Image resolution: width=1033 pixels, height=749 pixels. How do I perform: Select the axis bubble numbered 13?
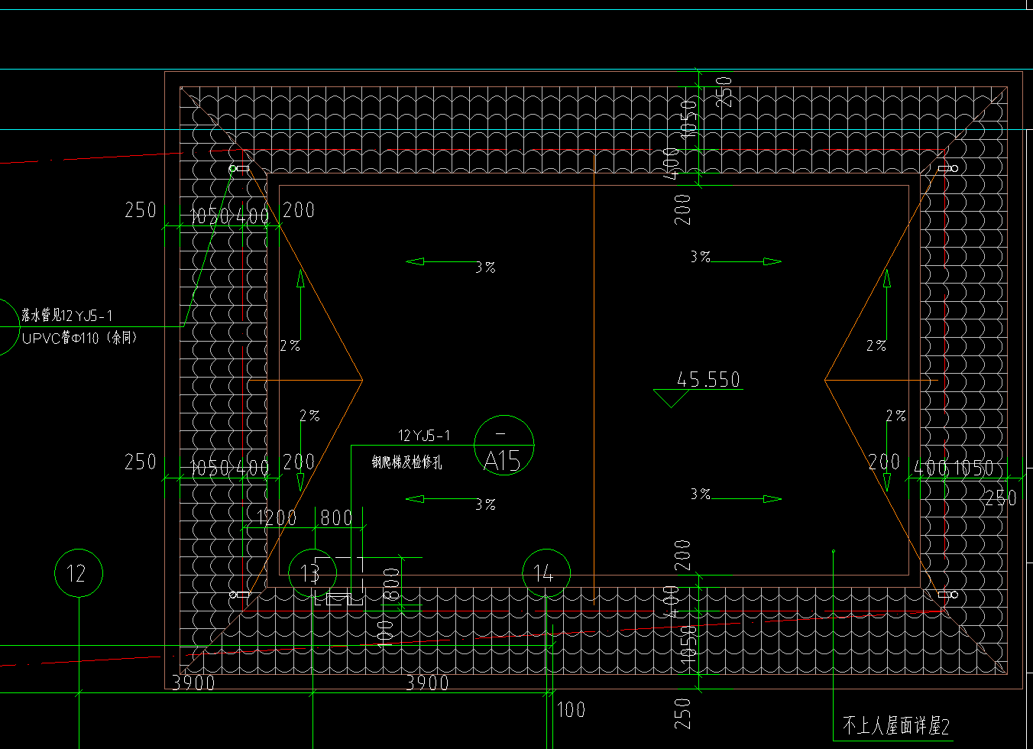312,573
